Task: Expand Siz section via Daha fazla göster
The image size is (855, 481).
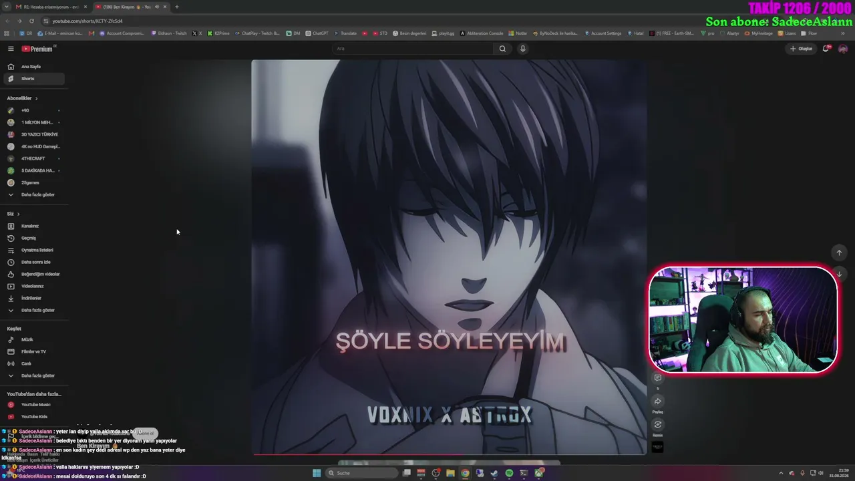Action: (x=34, y=310)
